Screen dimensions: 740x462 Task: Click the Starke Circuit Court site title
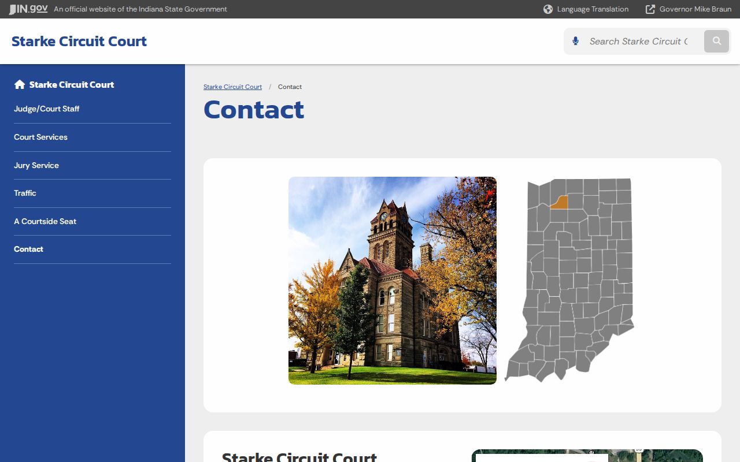coord(79,41)
